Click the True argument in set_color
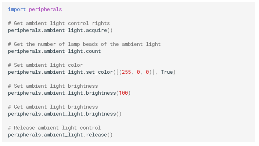The width and height of the screenshot is (259, 146). point(167,72)
